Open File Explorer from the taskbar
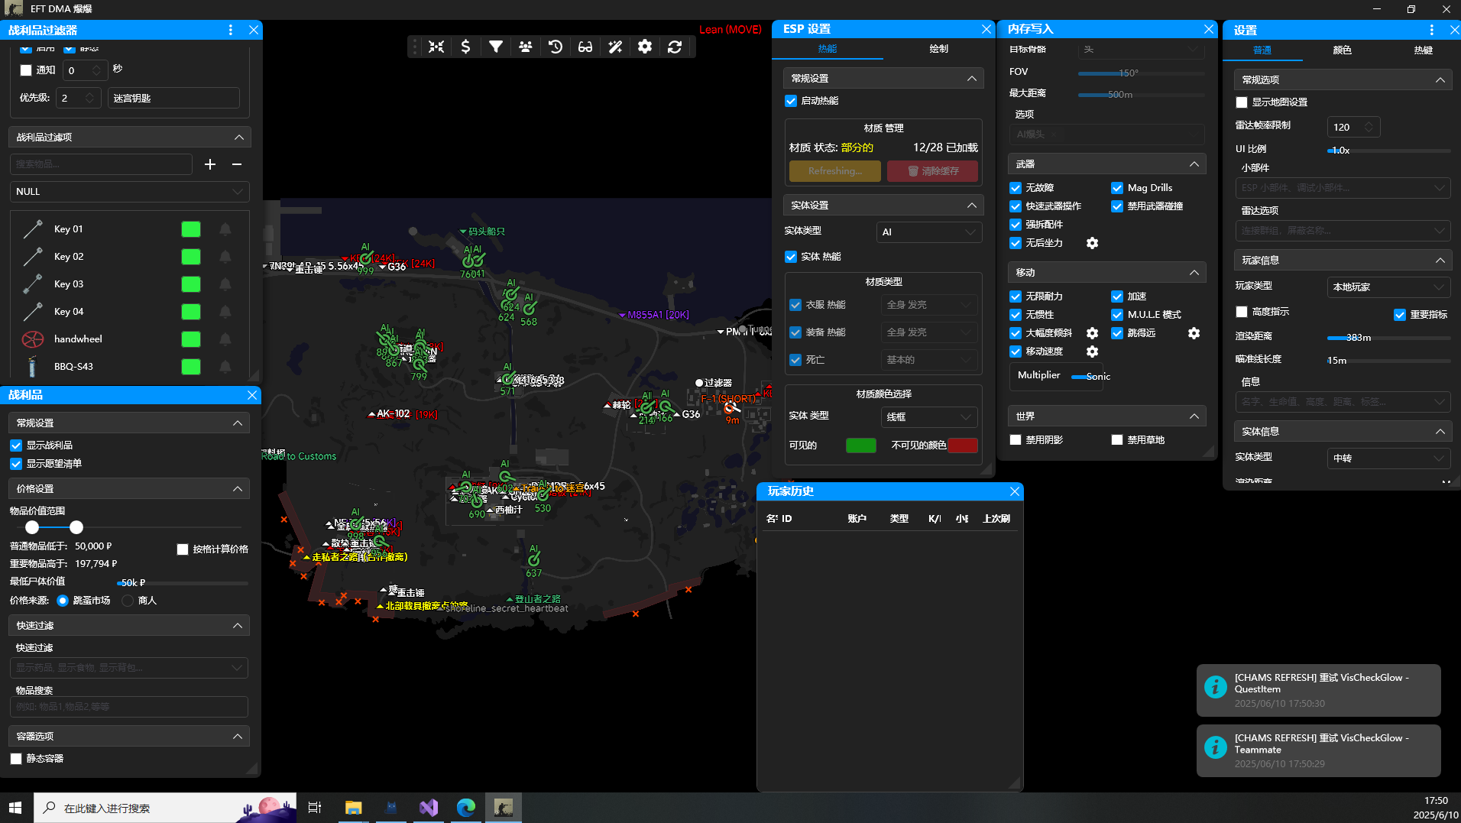Viewport: 1461px width, 823px height. click(x=353, y=808)
